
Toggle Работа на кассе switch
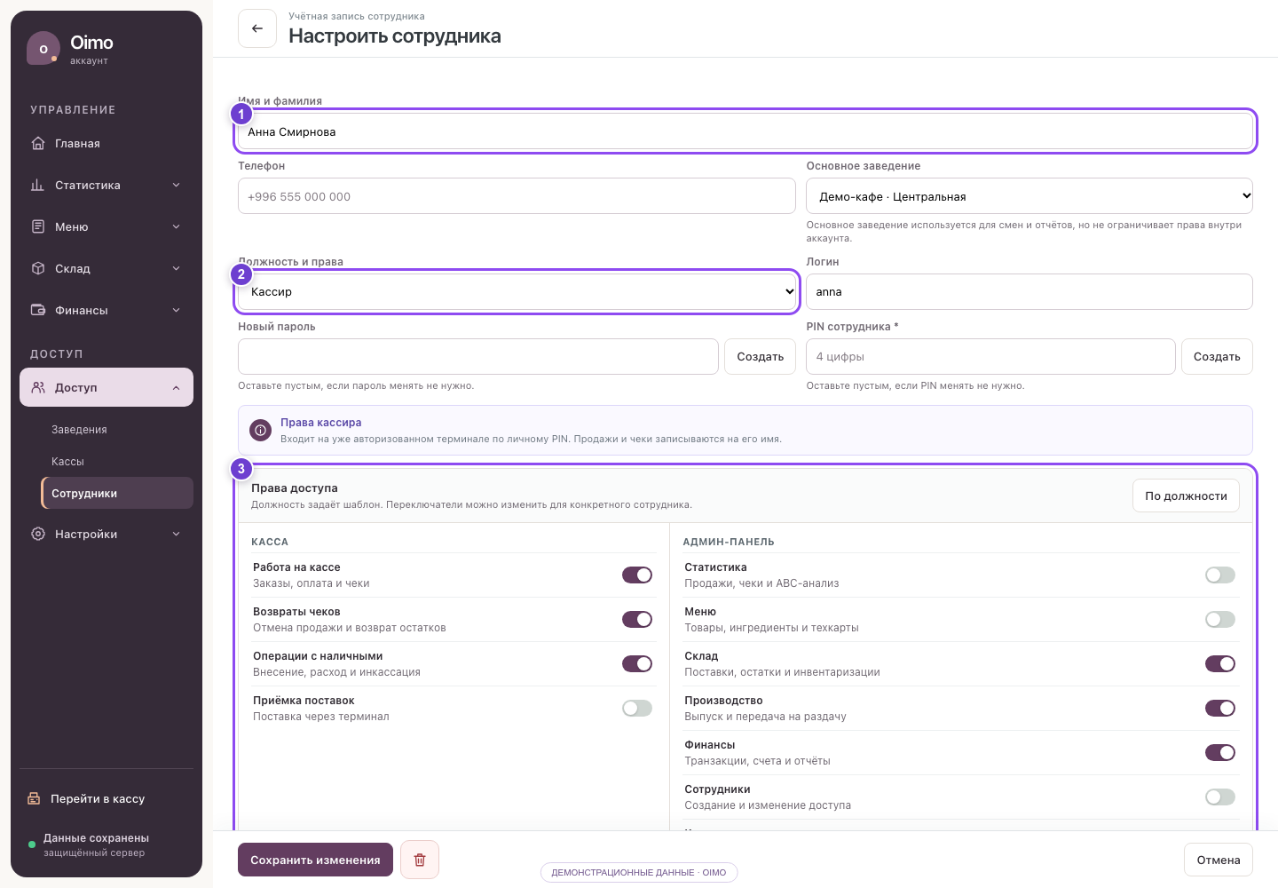coord(637,575)
